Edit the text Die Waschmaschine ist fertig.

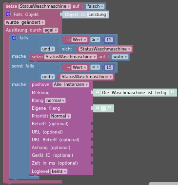tap(135, 93)
